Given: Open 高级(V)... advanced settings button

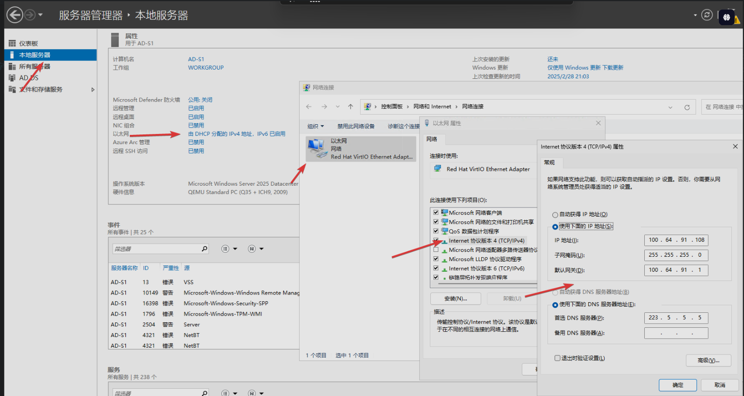Looking at the screenshot, I should point(708,361).
